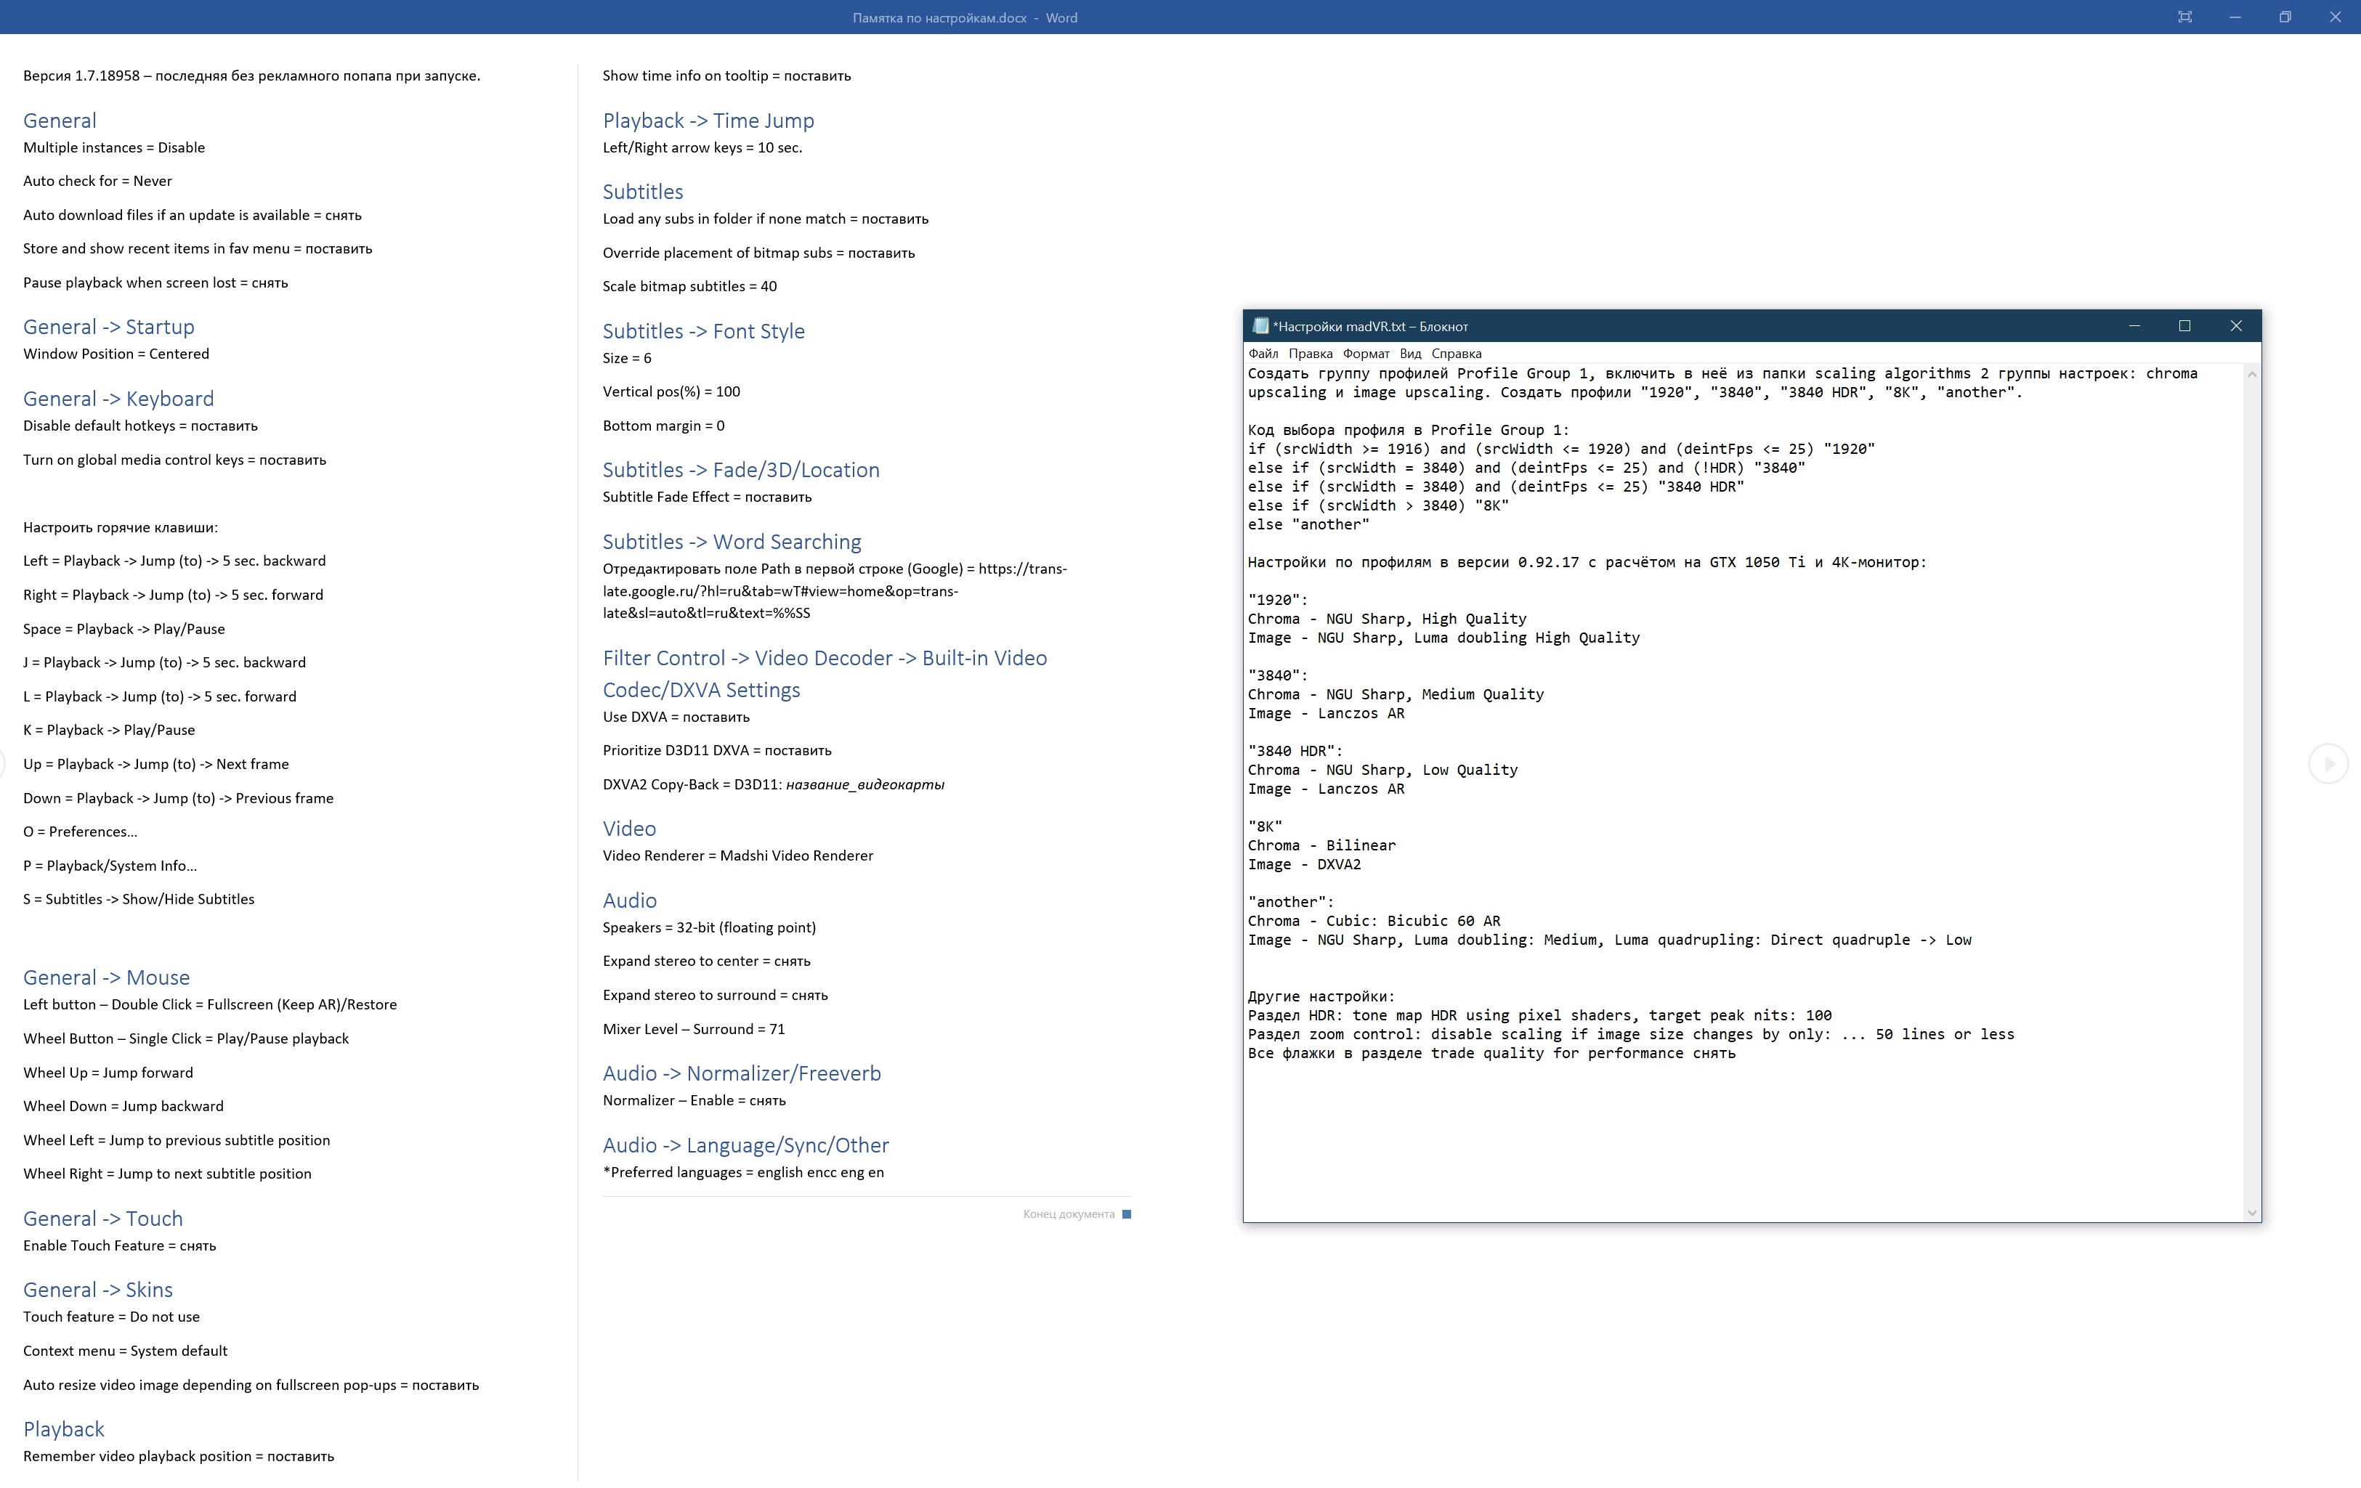The height and width of the screenshot is (1488, 2361).
Task: Click the Word reading toolbar auto-hide icon
Action: tap(2184, 17)
